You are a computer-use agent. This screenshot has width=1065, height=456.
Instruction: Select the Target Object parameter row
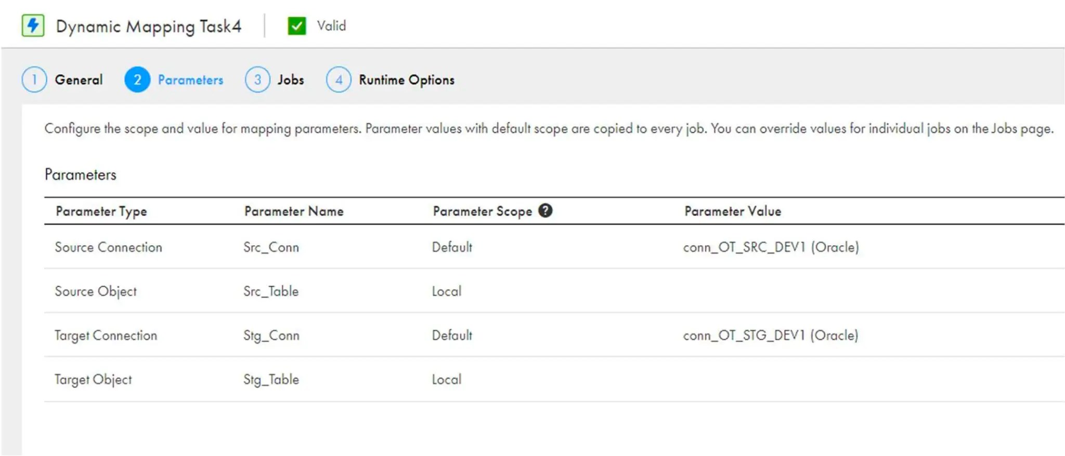click(94, 379)
